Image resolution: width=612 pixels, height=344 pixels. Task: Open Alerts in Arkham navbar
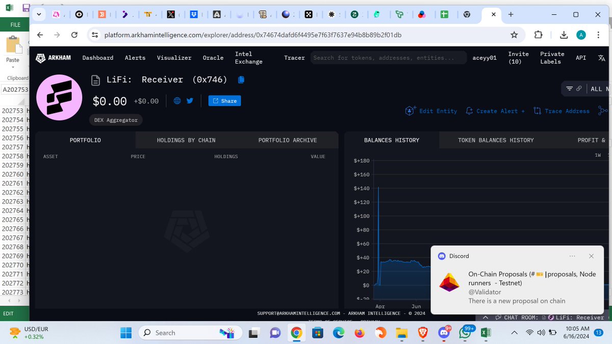click(x=135, y=58)
